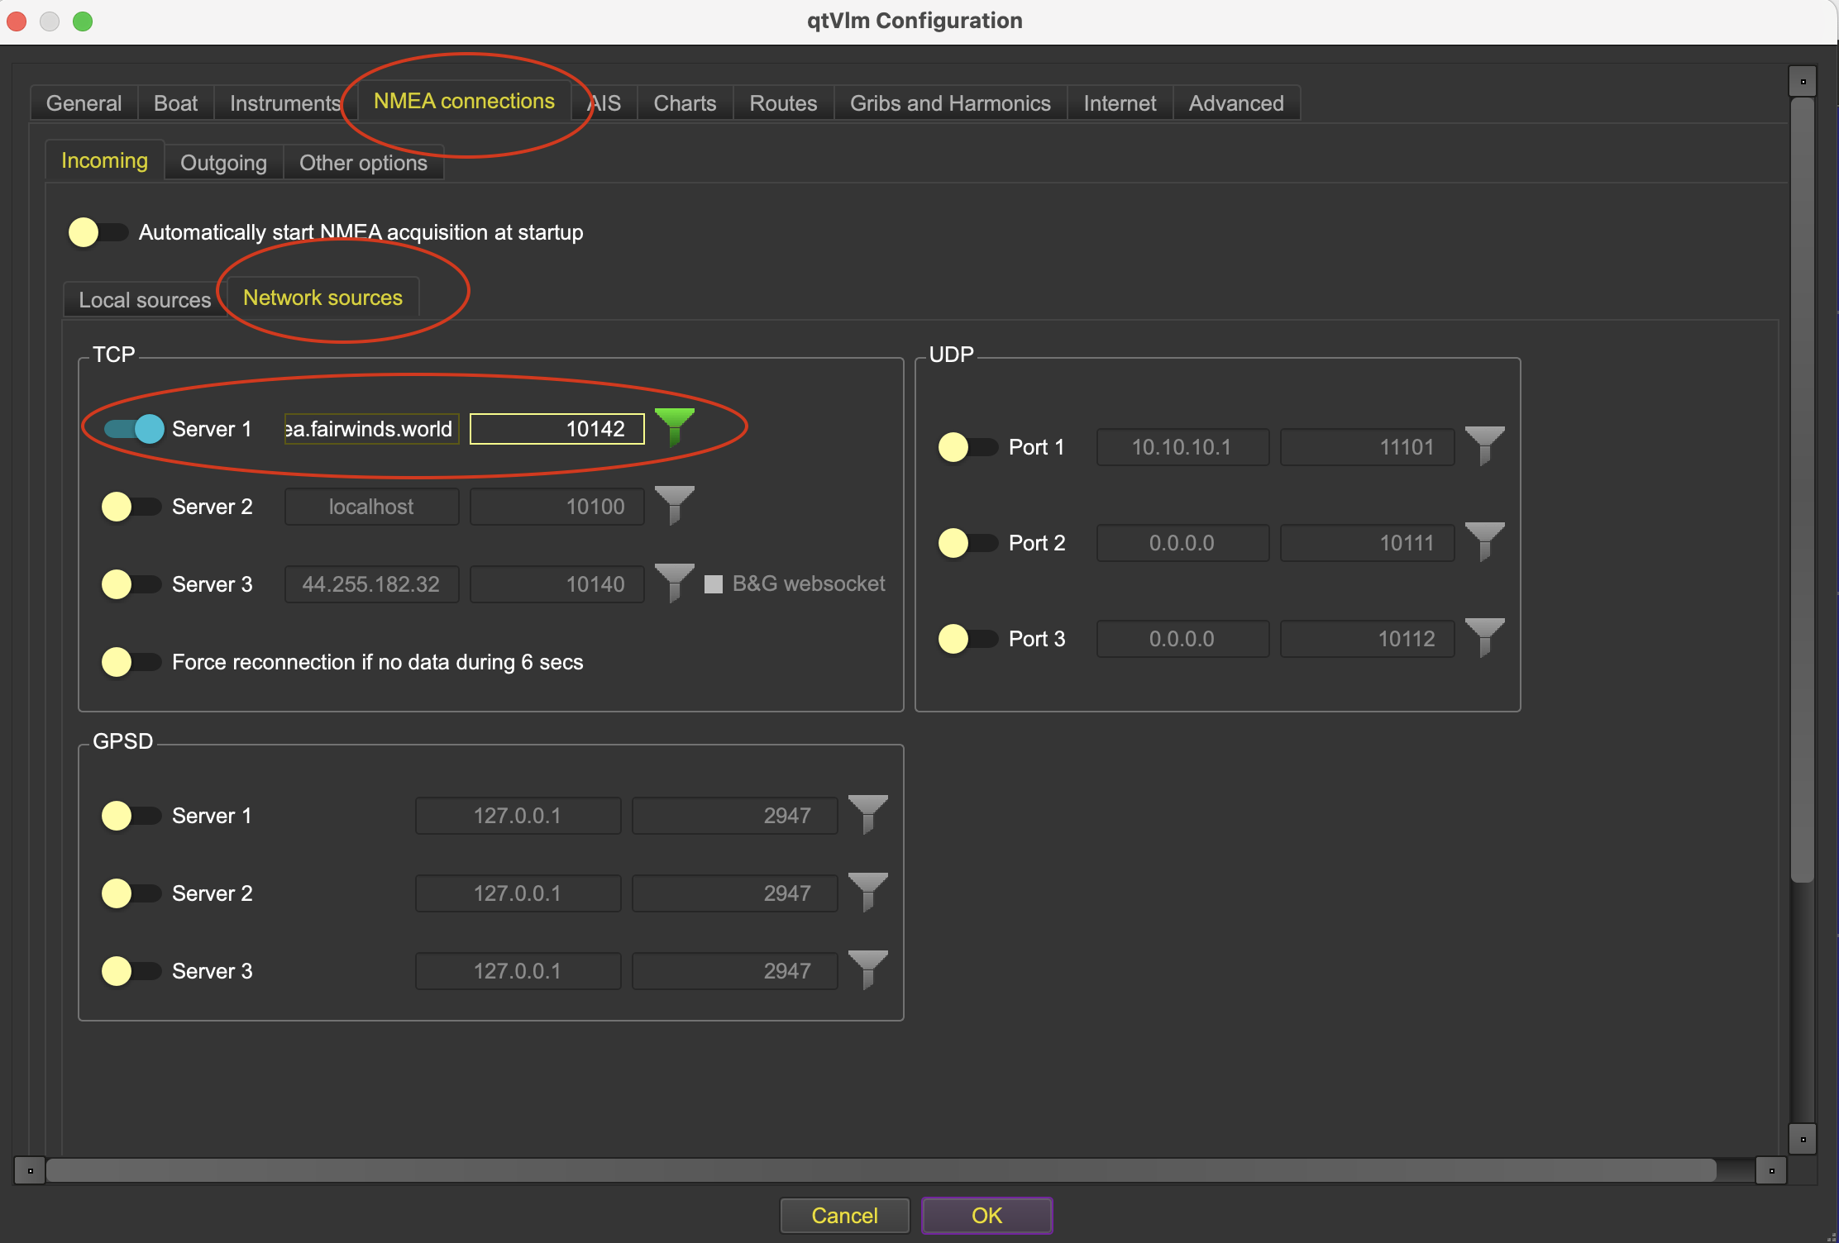Open the Local sources tab
The height and width of the screenshot is (1243, 1839).
[145, 300]
